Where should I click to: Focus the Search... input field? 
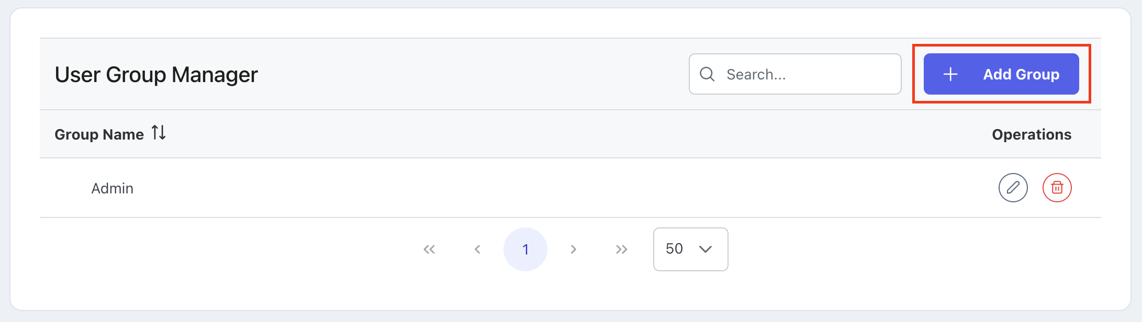(x=795, y=74)
